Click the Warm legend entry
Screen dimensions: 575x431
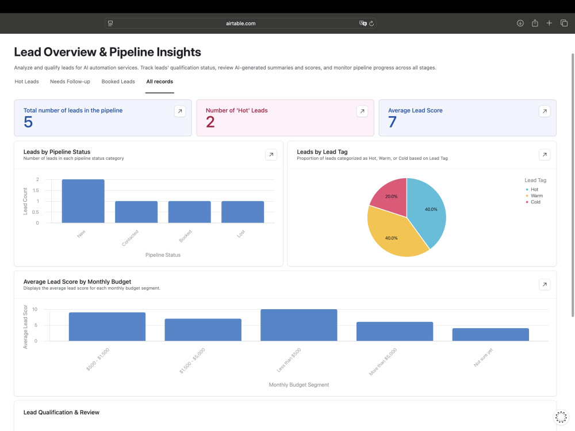(534, 196)
